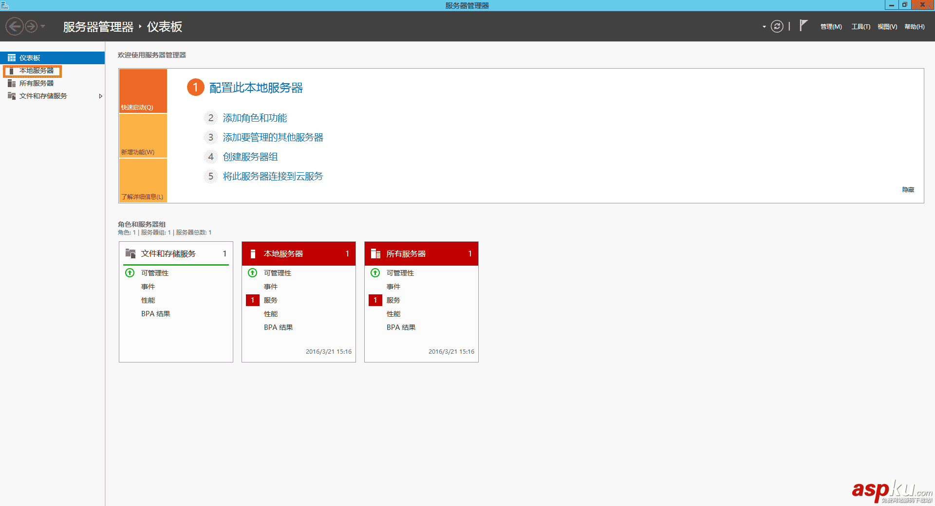Open 可管理性 in 本地服务器 tile
The height and width of the screenshot is (506, 935).
[278, 273]
